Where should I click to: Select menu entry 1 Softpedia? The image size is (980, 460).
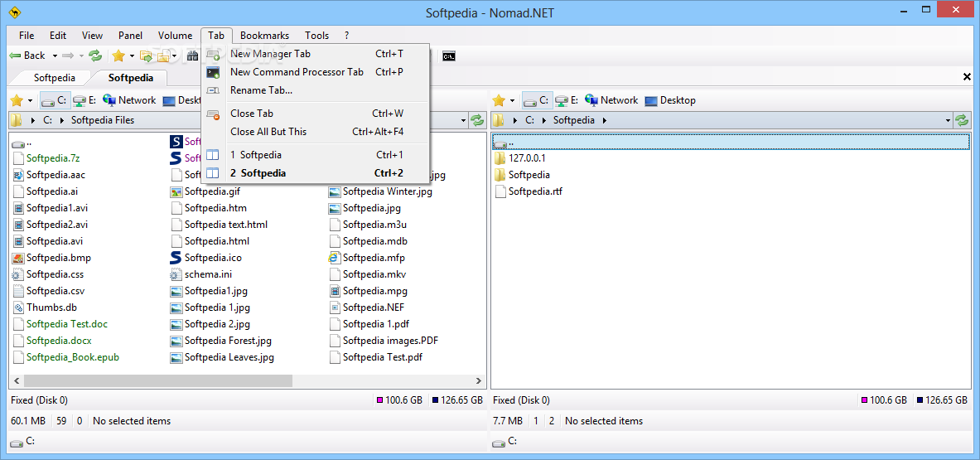click(x=316, y=154)
